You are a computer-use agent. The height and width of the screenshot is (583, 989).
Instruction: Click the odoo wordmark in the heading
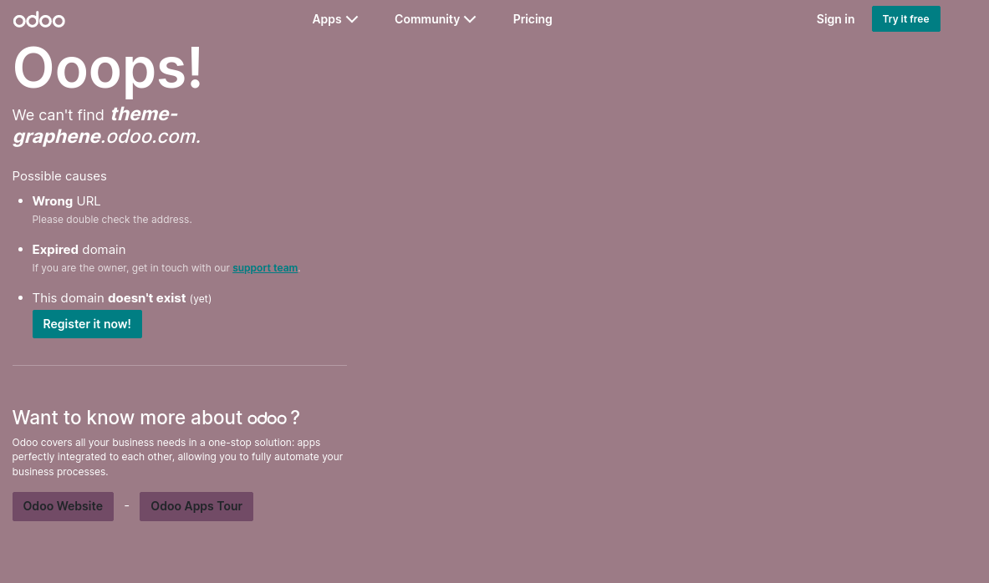268,418
